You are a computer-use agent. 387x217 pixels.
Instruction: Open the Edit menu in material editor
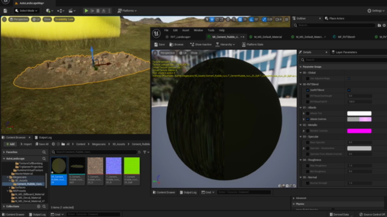(x=175, y=30)
